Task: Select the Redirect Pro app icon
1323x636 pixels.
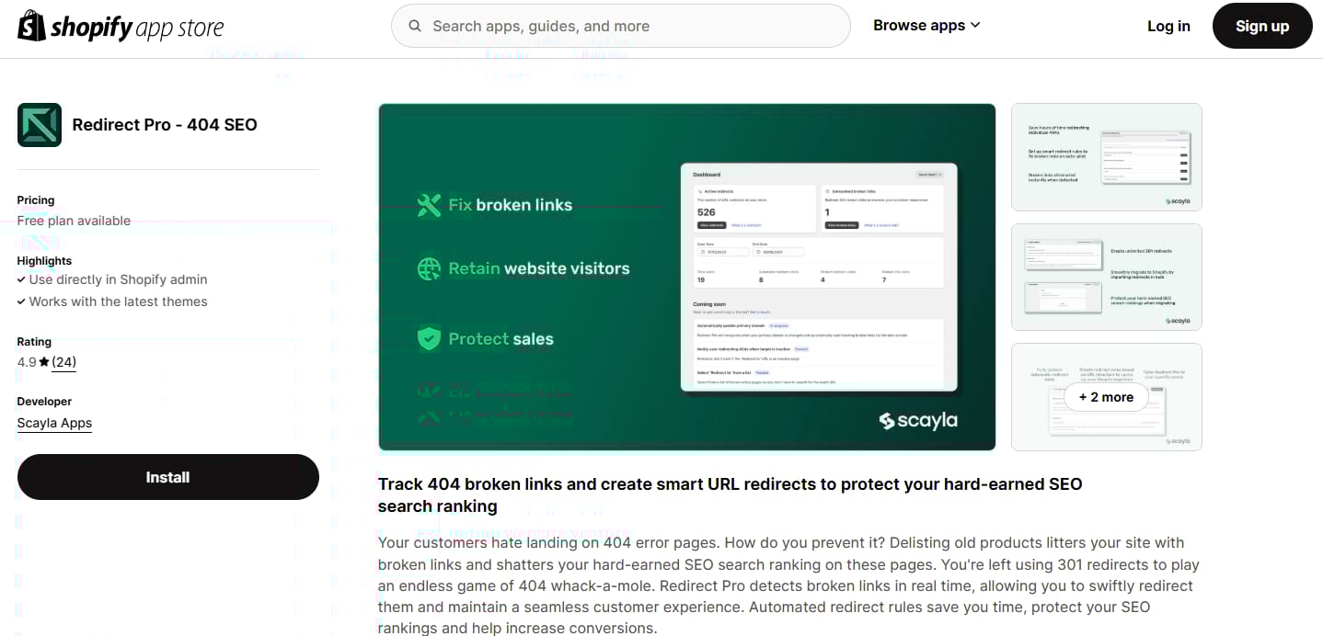Action: coord(39,124)
